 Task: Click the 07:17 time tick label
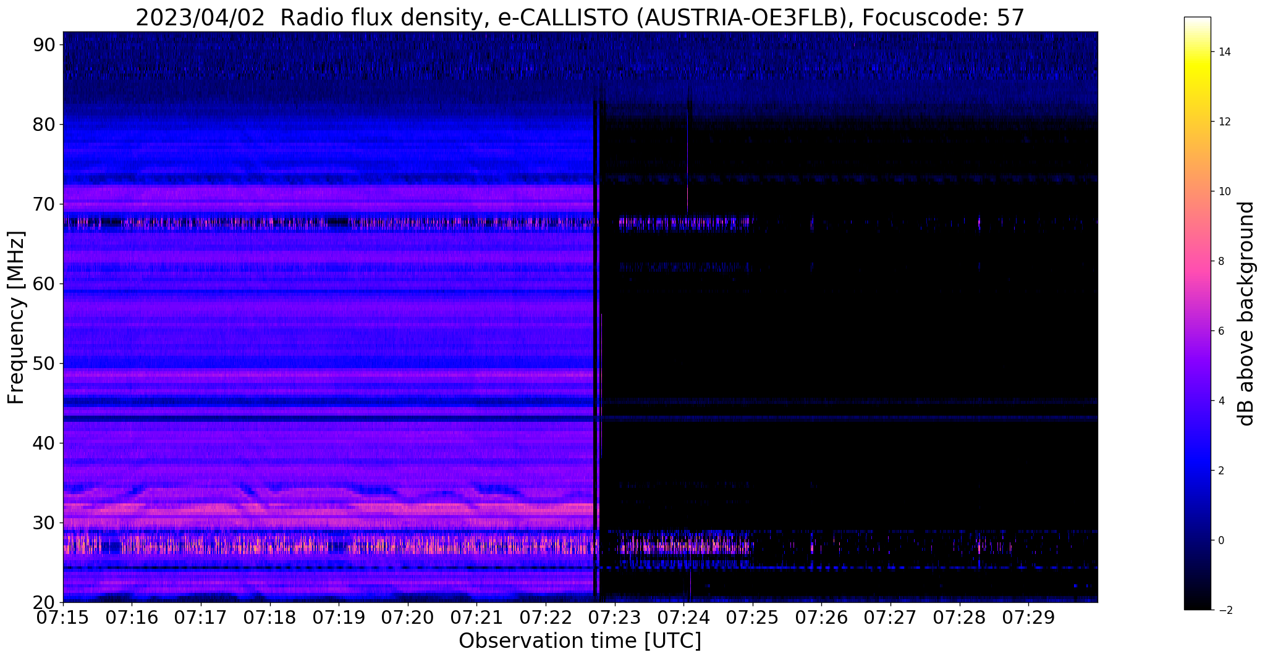point(201,618)
